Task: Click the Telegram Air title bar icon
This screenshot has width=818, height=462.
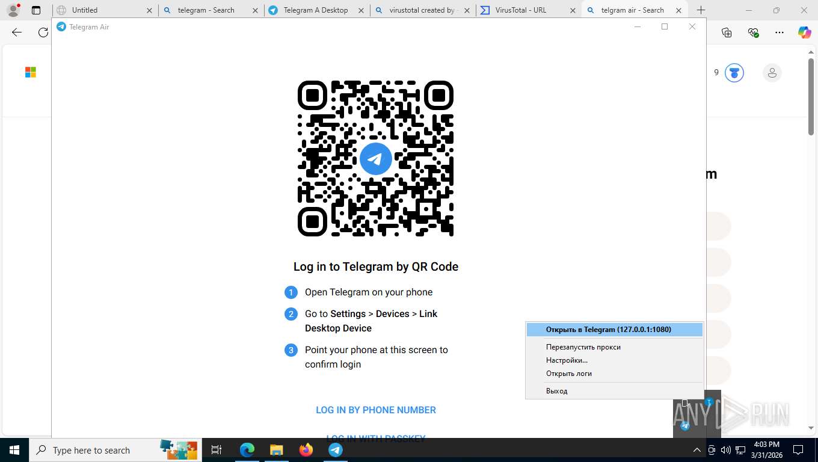Action: pos(61,26)
